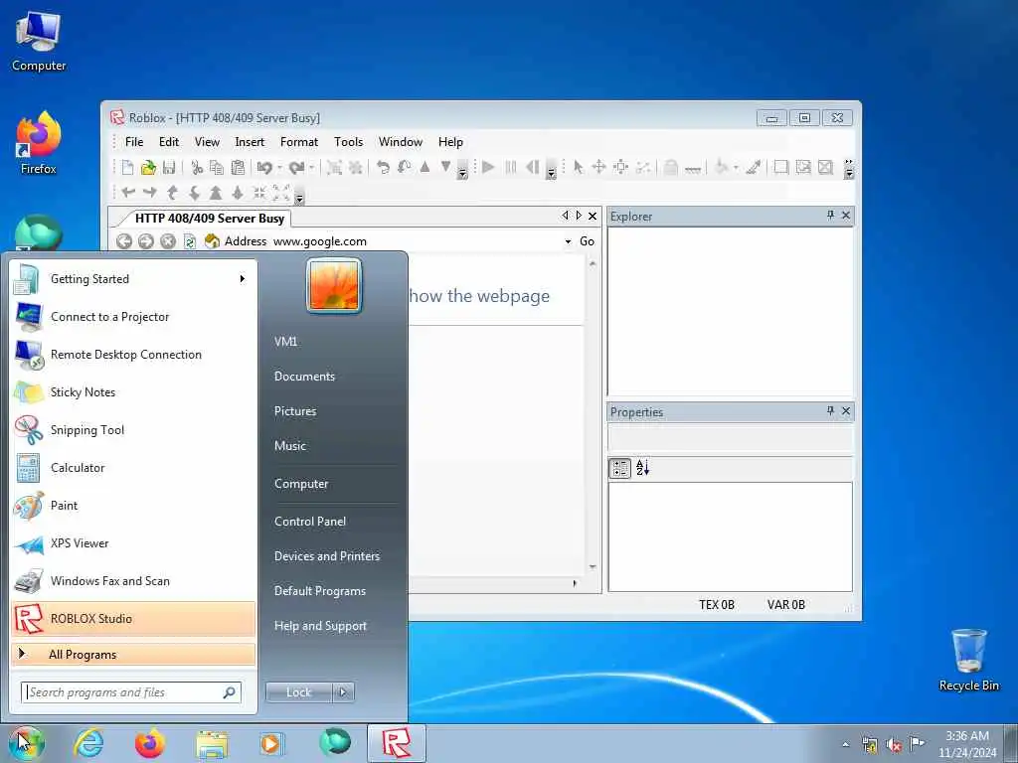Launch ROBLOX Studio from Start menu
The width and height of the screenshot is (1018, 763).
[x=133, y=618]
